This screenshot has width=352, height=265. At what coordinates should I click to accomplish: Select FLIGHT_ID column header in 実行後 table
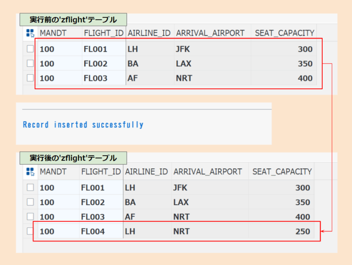click(x=101, y=172)
